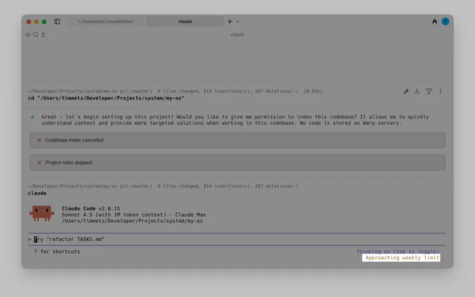475x297 pixels.
Task: Click the sparkle AI icon on the cd block
Action: 407,92
